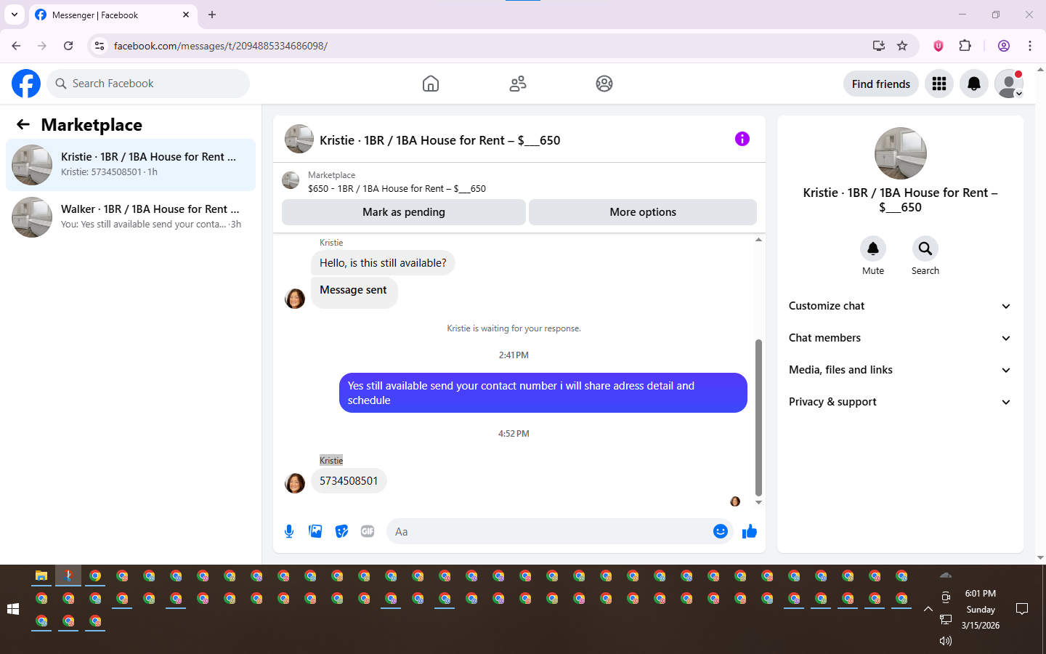Click the chat scrollbar thumb
This screenshot has width=1046, height=654.
(758, 416)
